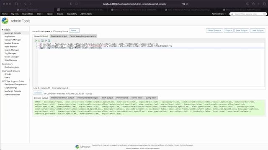Open Node Browser in the sidebar

pos(11,47)
